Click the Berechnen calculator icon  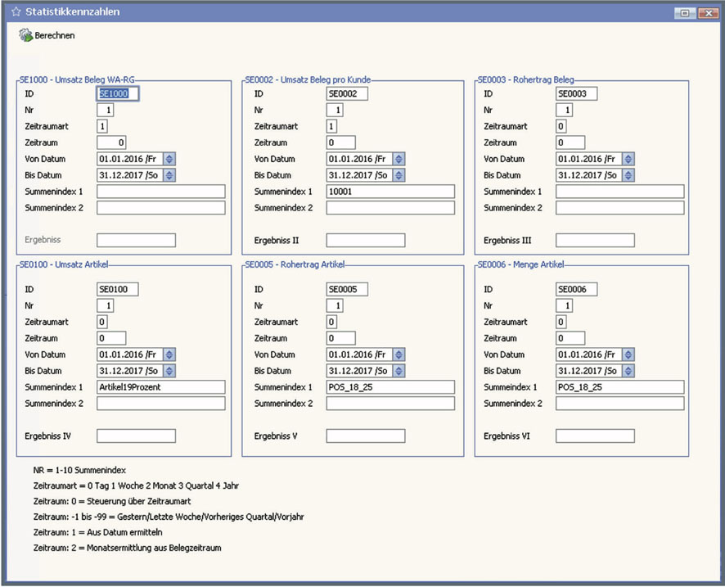point(25,36)
